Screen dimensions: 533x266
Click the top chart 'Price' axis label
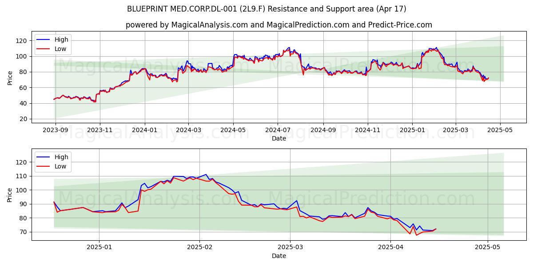[x=10, y=77]
